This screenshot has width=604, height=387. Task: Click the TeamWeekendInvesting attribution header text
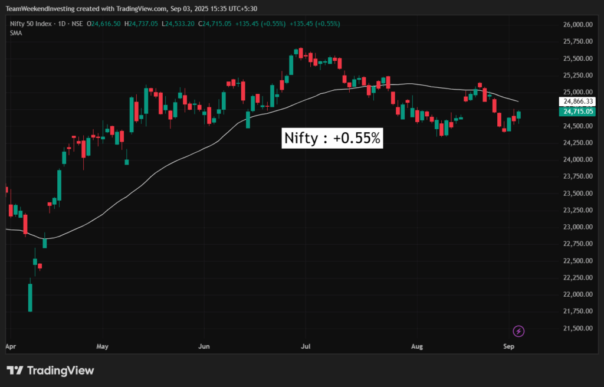click(132, 9)
